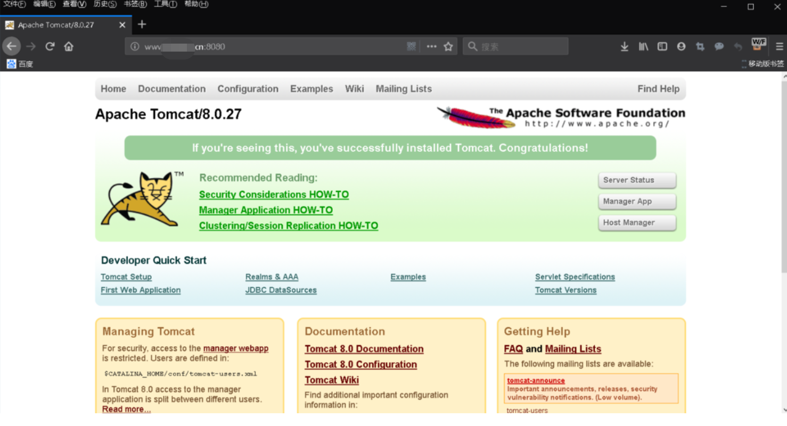This screenshot has width=787, height=426.
Task: Open Clustering/Session Replication HOW-TO link
Action: tap(289, 225)
